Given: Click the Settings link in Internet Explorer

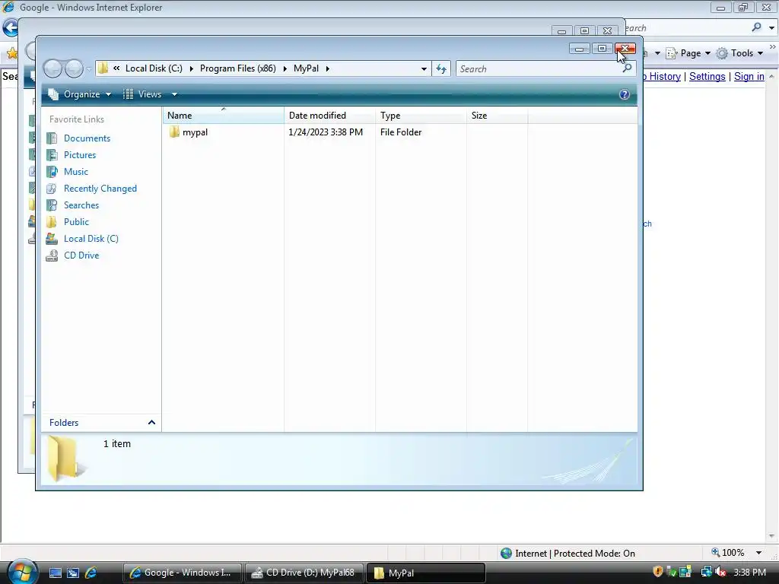Looking at the screenshot, I should [707, 77].
